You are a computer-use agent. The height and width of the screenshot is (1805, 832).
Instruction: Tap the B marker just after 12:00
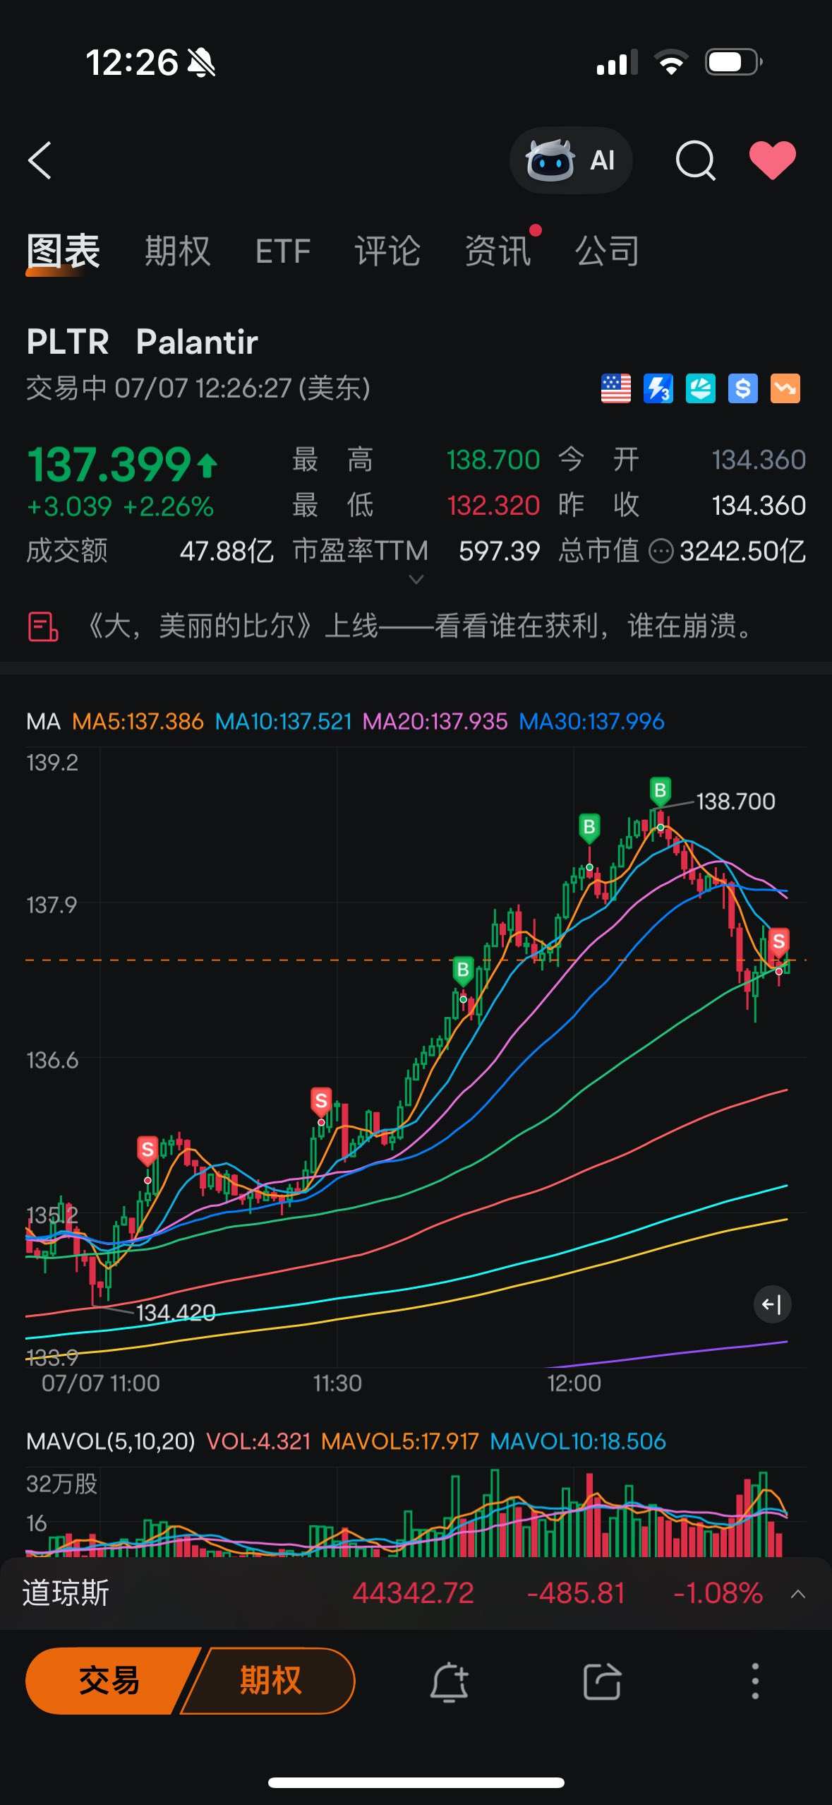[589, 828]
